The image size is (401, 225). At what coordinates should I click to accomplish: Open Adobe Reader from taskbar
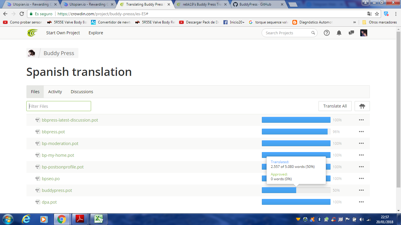(x=80, y=219)
